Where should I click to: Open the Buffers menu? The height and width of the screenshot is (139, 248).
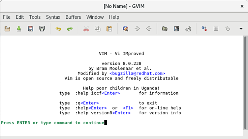coord(73,17)
